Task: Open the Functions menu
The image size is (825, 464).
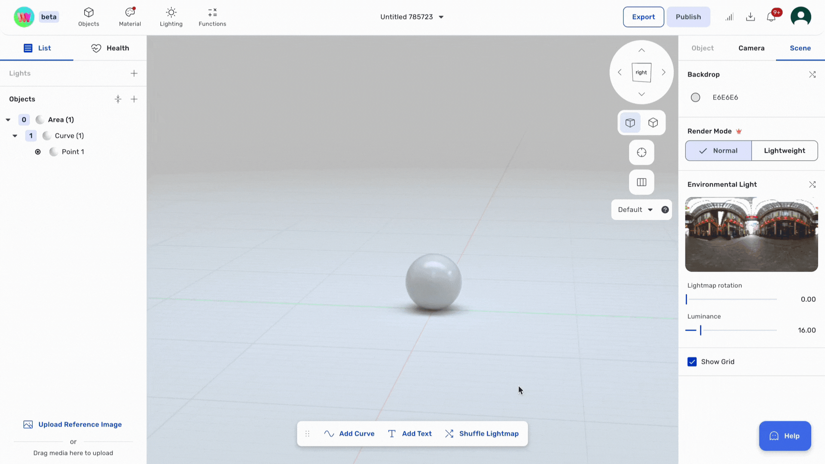Action: tap(212, 17)
